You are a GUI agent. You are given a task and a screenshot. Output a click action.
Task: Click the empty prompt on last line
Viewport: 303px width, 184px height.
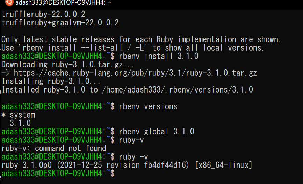coord(58,174)
